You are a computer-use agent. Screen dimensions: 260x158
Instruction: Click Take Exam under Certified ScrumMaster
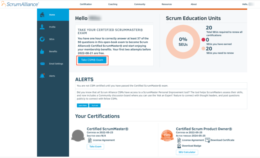[x=95, y=147]
